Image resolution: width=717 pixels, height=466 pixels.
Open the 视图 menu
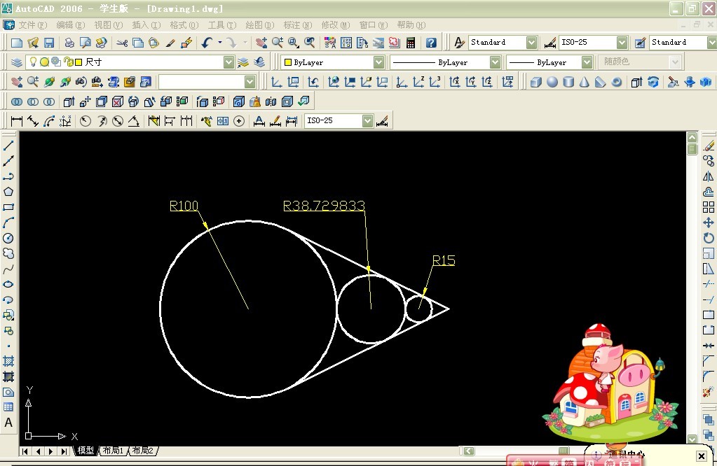tap(109, 25)
